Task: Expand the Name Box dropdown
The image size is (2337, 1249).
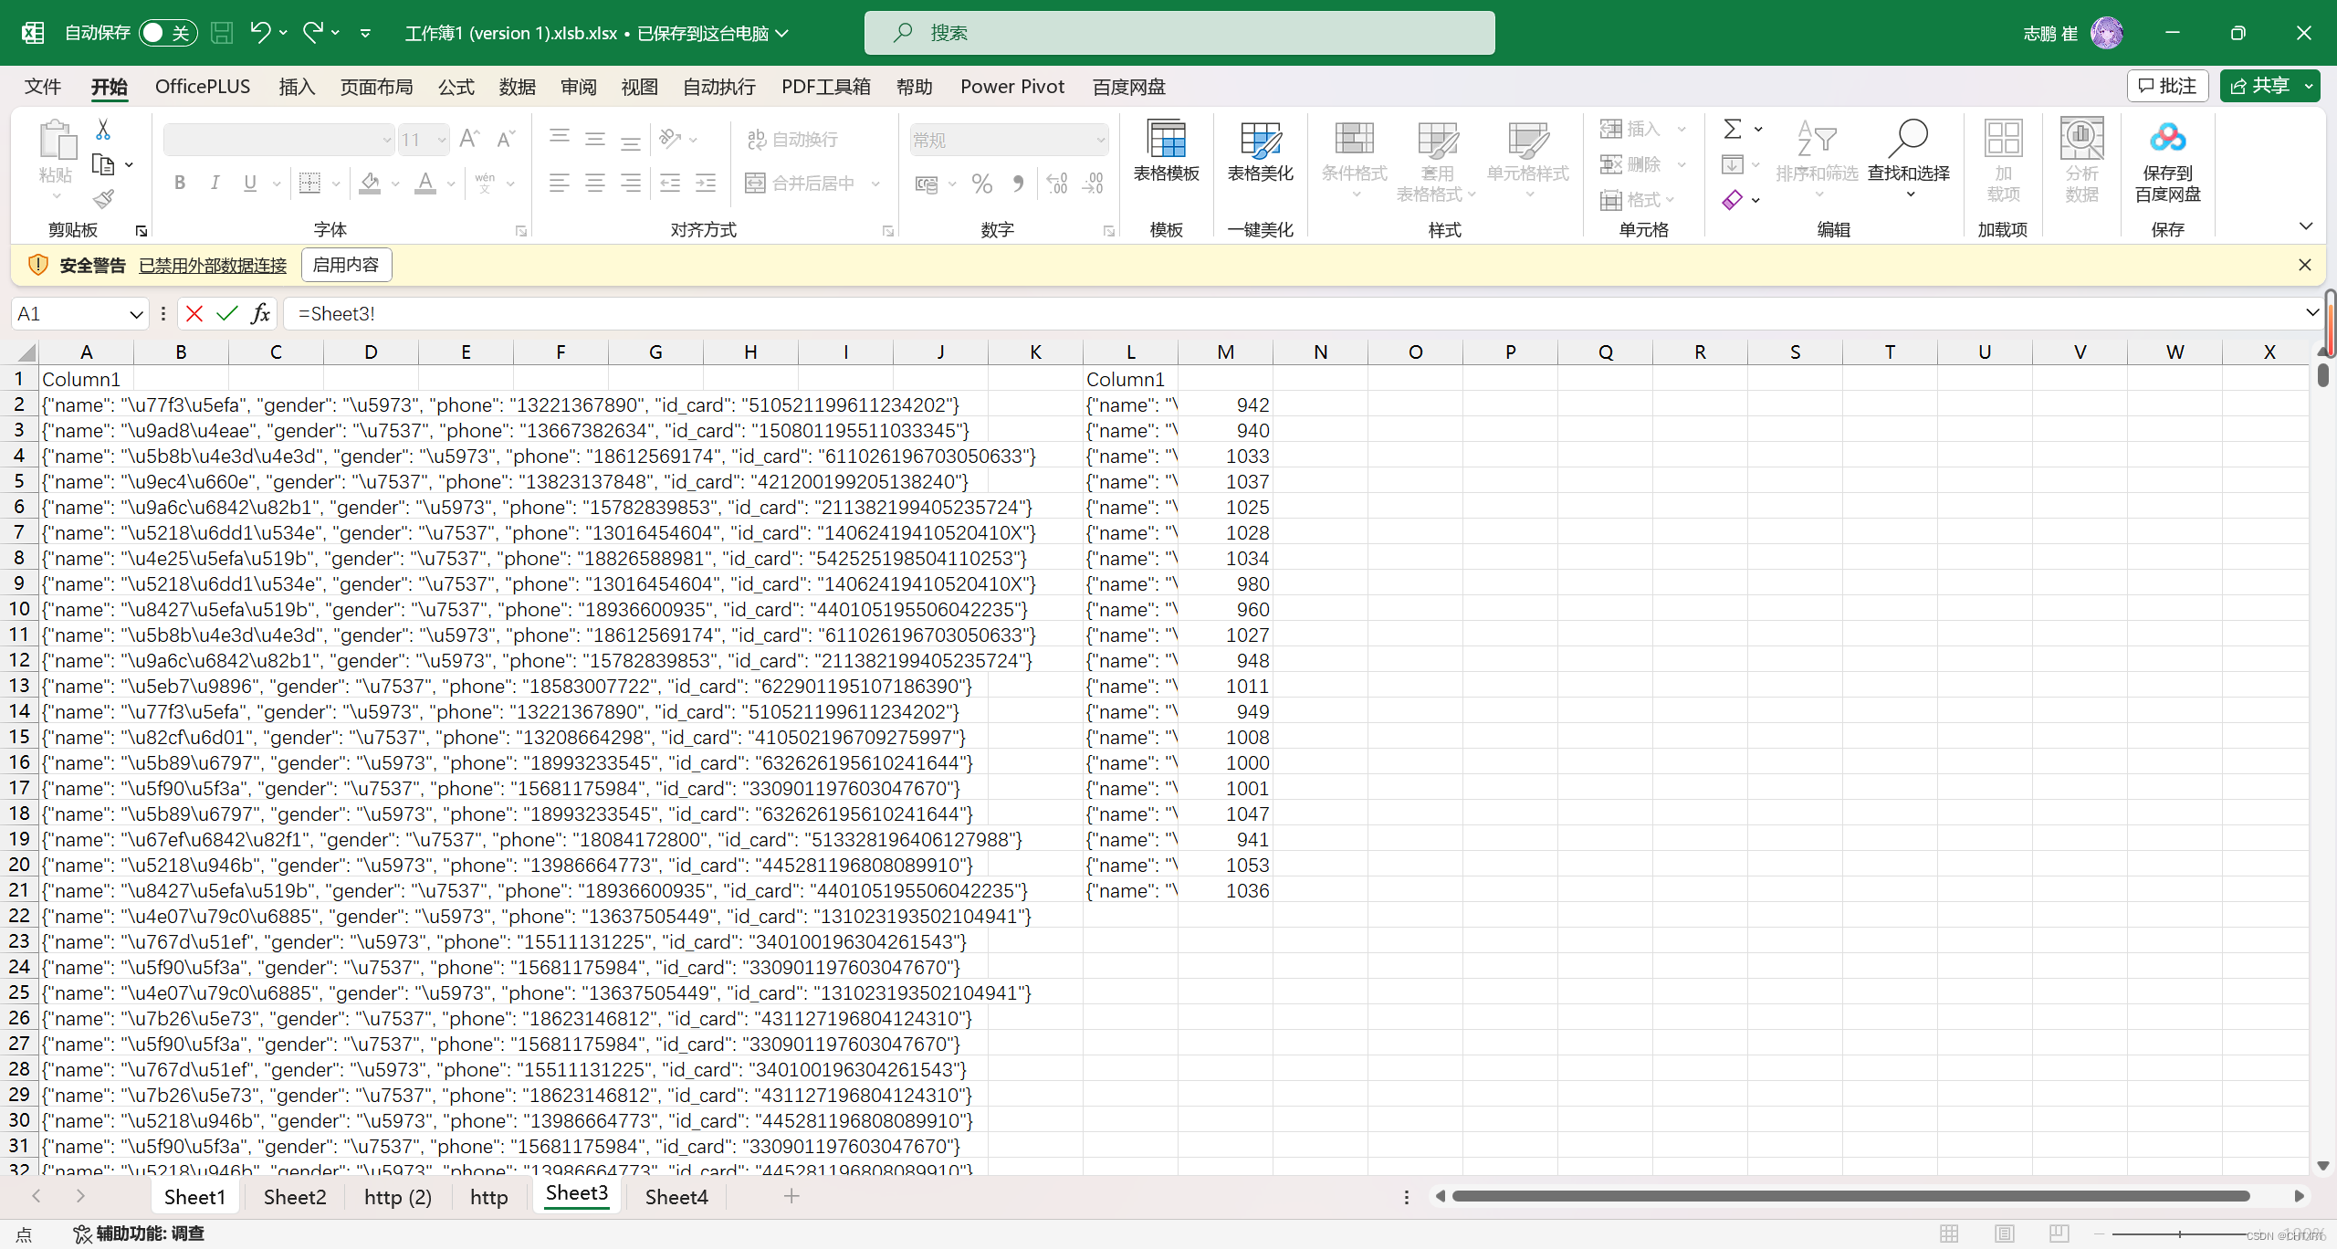Action: coord(136,314)
